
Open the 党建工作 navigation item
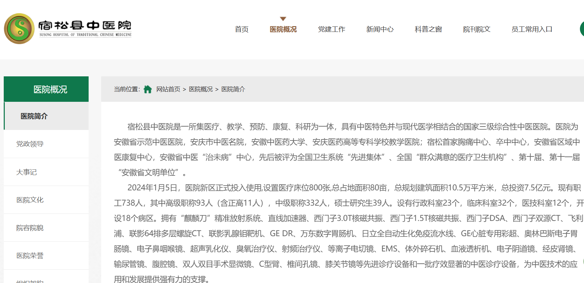pyautogui.click(x=331, y=30)
